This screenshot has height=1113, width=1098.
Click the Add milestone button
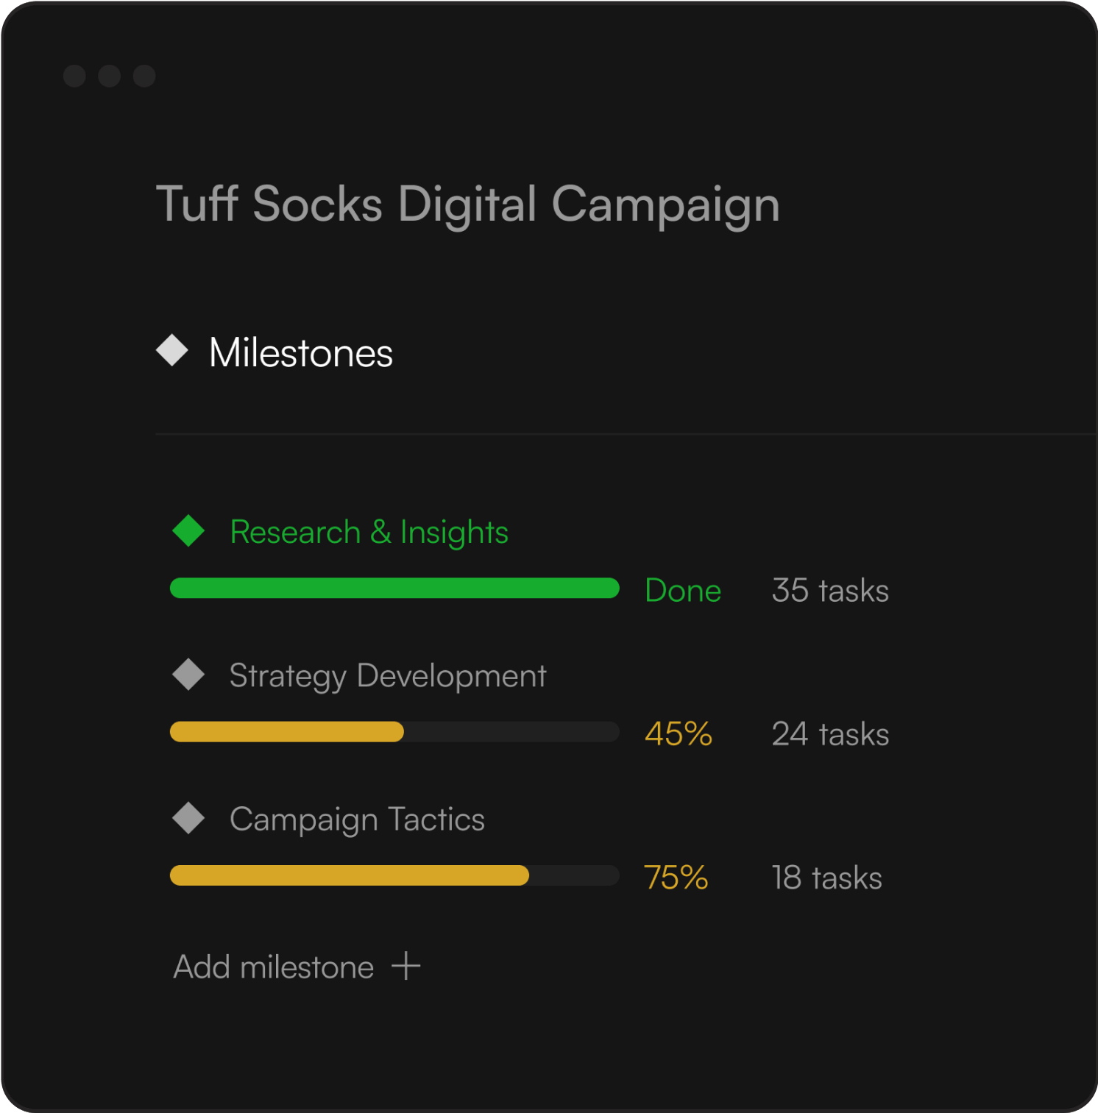pos(274,967)
